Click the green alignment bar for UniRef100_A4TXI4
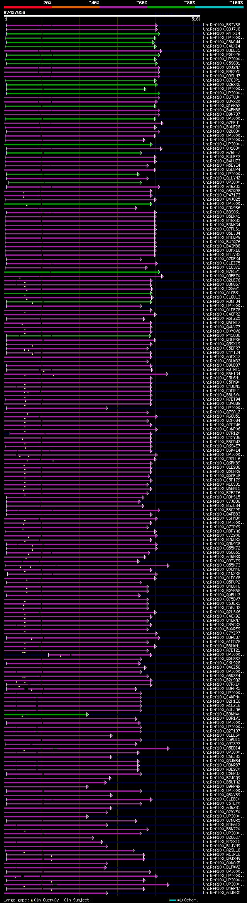 click(x=83, y=34)
